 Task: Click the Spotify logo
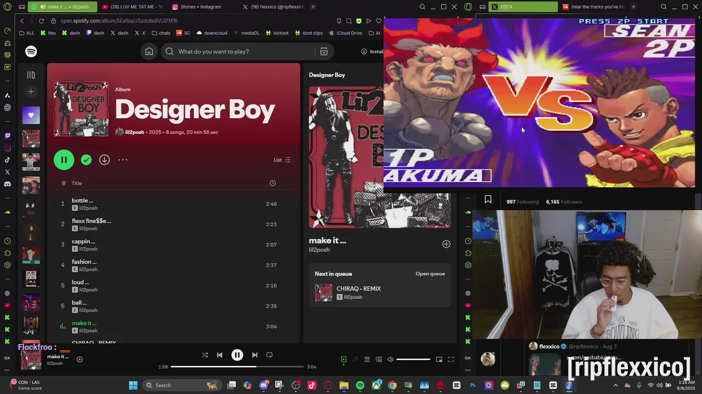31,51
